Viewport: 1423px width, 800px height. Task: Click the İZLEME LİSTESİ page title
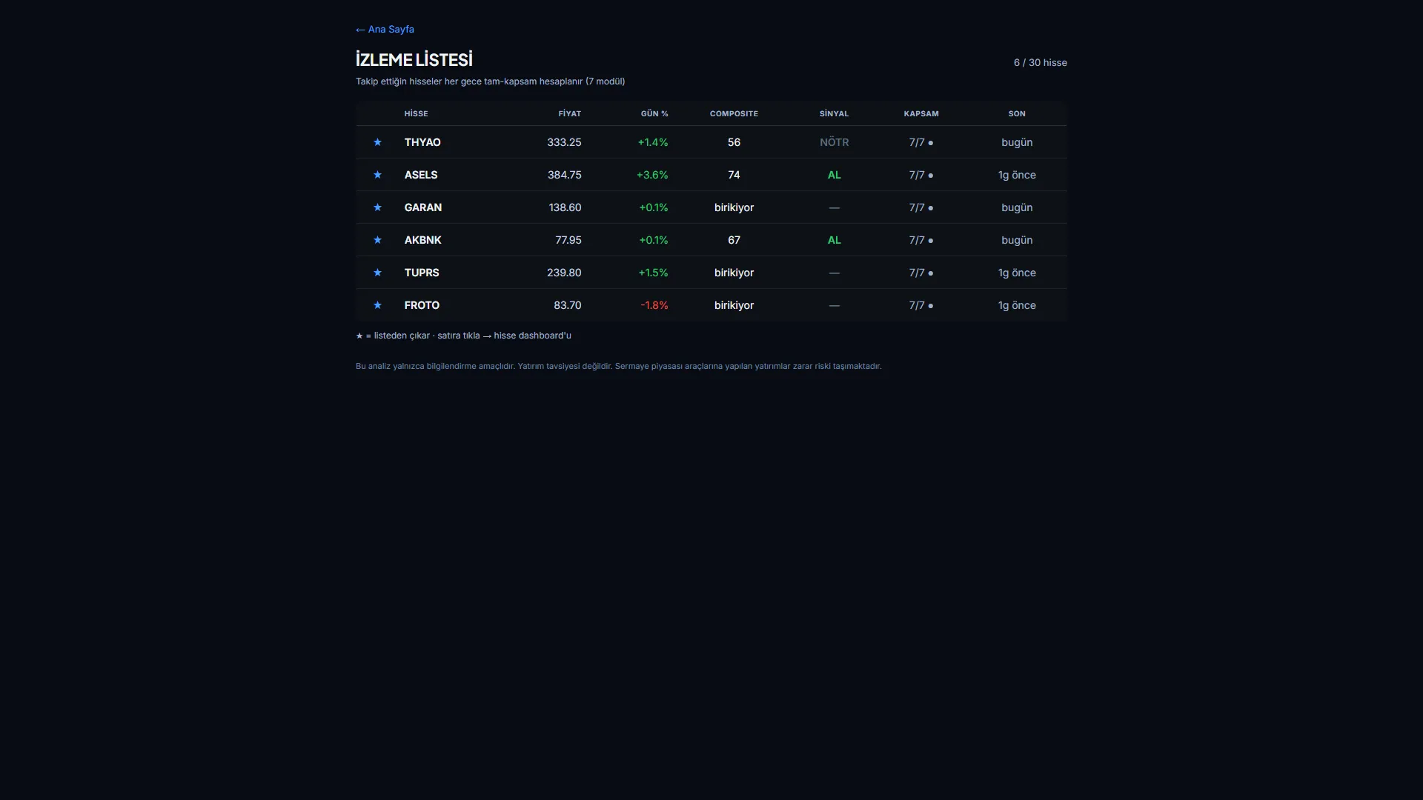(414, 59)
